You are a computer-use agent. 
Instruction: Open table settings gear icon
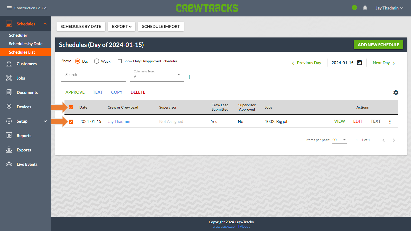point(396,93)
